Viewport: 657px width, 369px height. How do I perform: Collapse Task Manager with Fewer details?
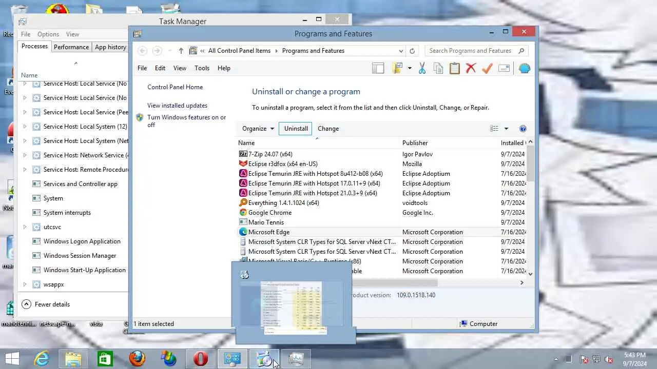pos(46,304)
